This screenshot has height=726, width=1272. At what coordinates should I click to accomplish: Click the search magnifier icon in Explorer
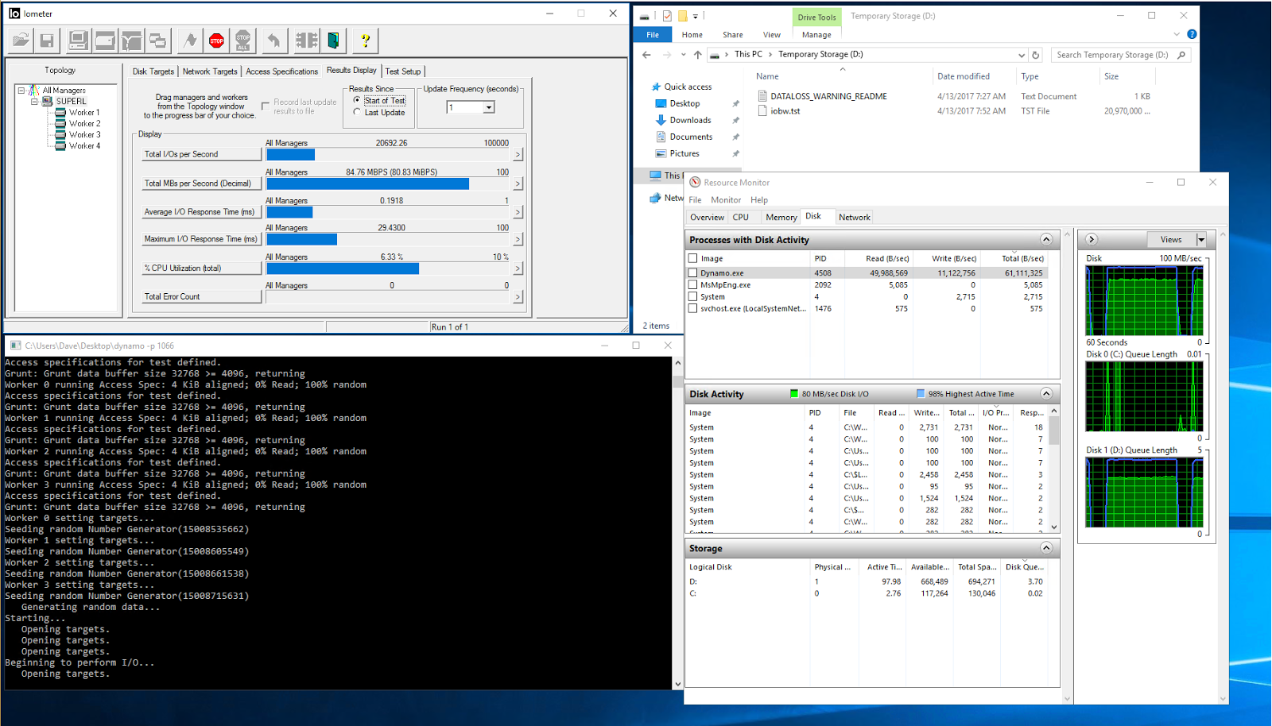(1181, 55)
